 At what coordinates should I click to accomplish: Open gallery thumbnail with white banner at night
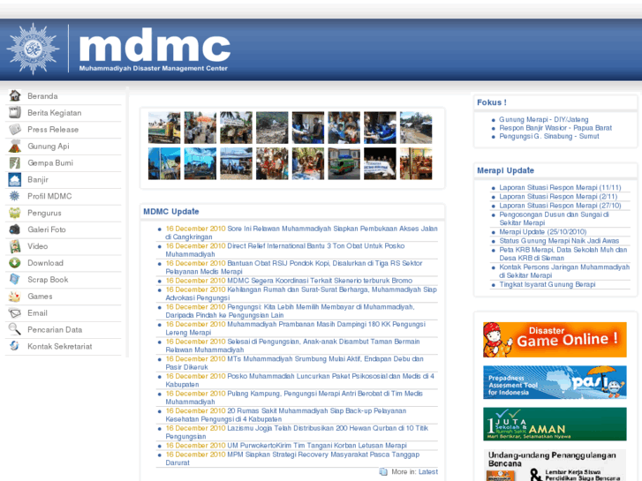point(380,164)
